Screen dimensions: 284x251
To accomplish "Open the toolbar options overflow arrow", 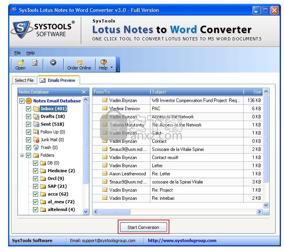I will point(118,69).
